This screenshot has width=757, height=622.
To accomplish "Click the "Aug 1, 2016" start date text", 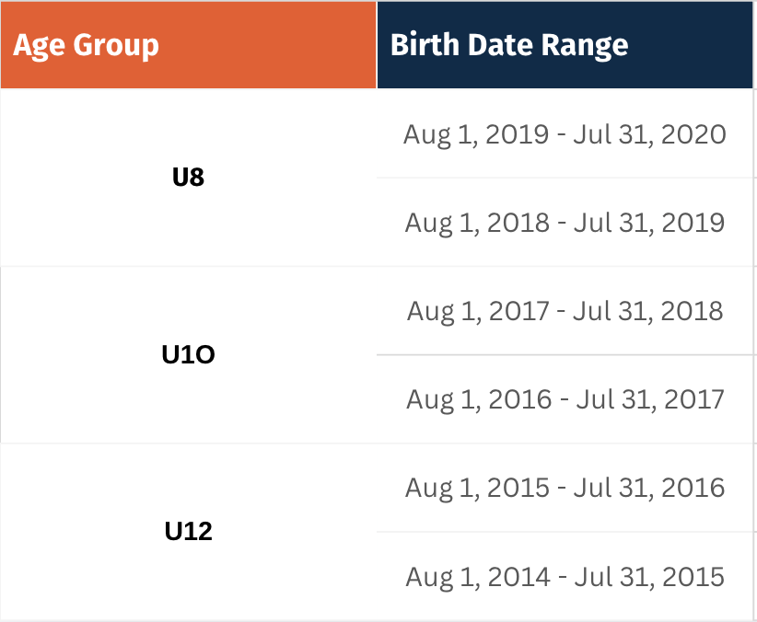I will point(479,400).
